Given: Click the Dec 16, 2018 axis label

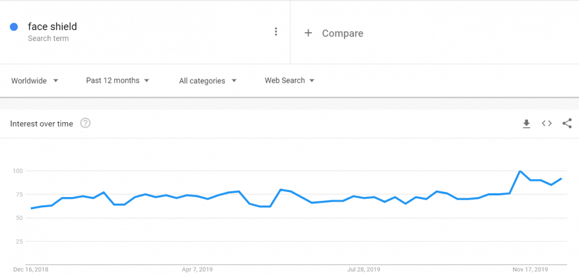Looking at the screenshot, I should (31, 269).
